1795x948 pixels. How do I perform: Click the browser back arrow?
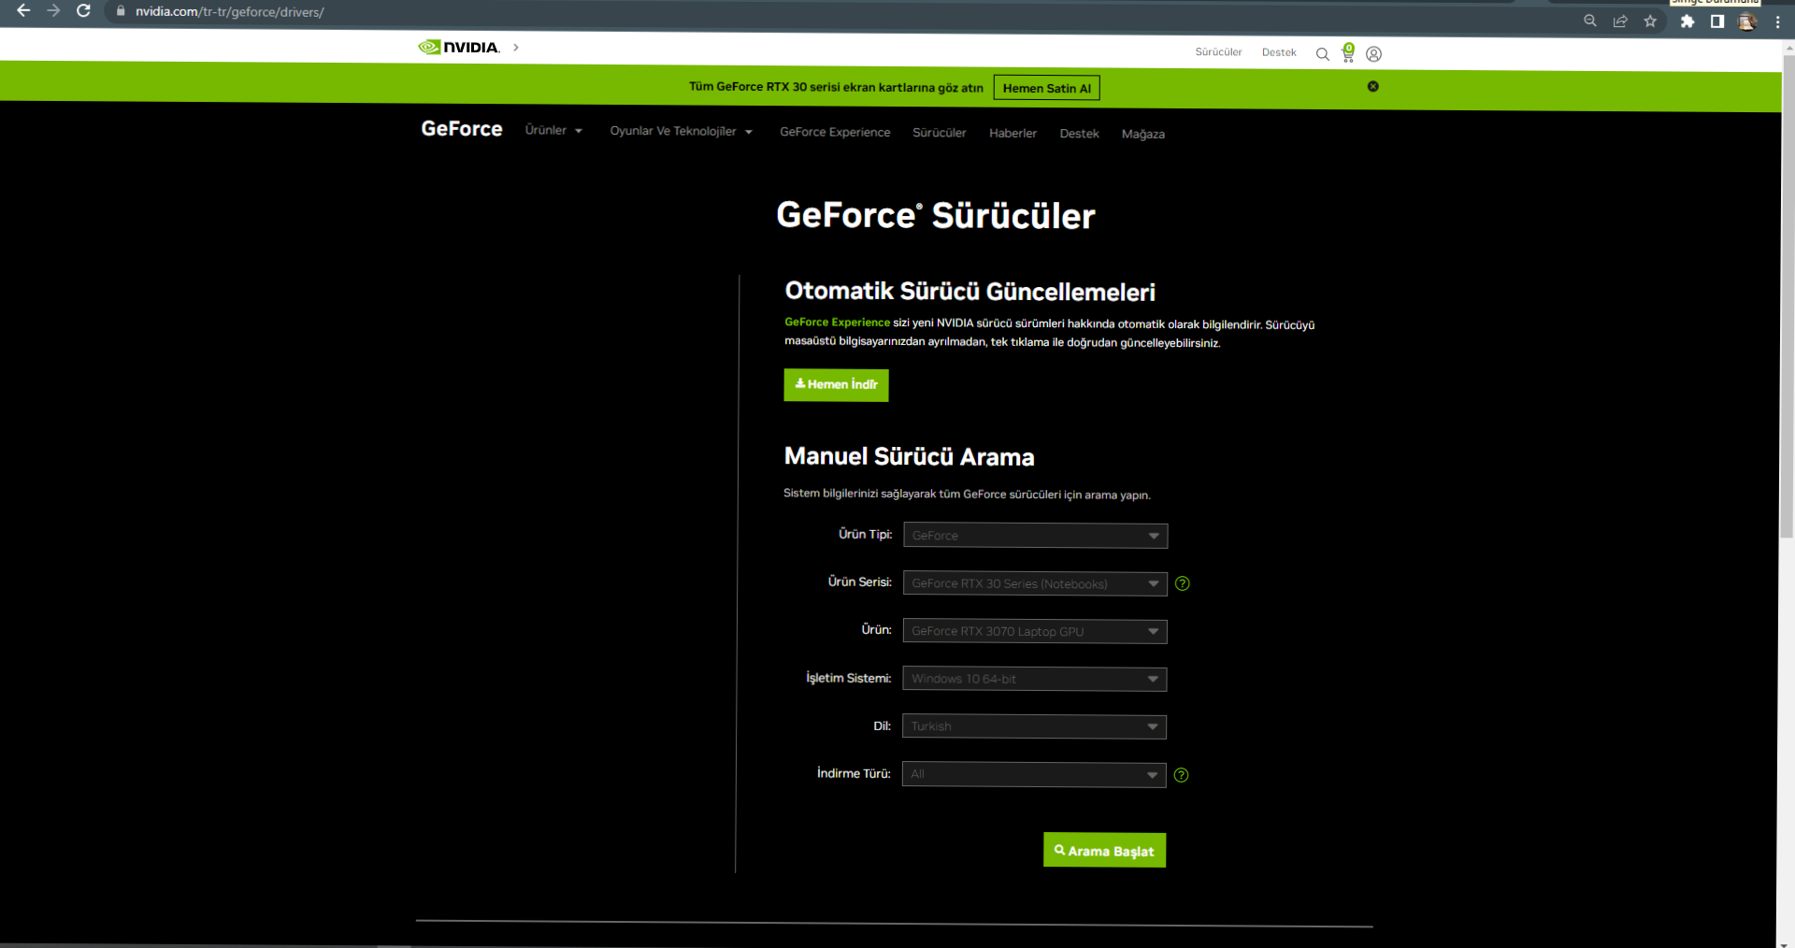click(23, 10)
